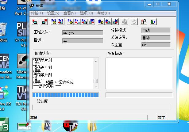
Task: Click the last BK icon in the toolbar
Action: pos(92,21)
